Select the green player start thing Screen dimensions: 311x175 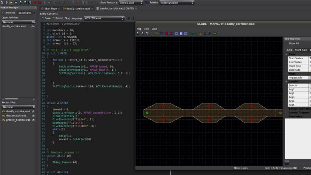147,113
